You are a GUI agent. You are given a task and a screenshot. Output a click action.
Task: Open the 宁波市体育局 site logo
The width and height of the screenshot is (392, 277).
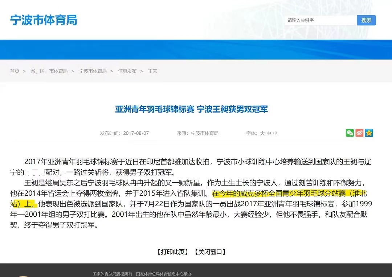[44, 20]
